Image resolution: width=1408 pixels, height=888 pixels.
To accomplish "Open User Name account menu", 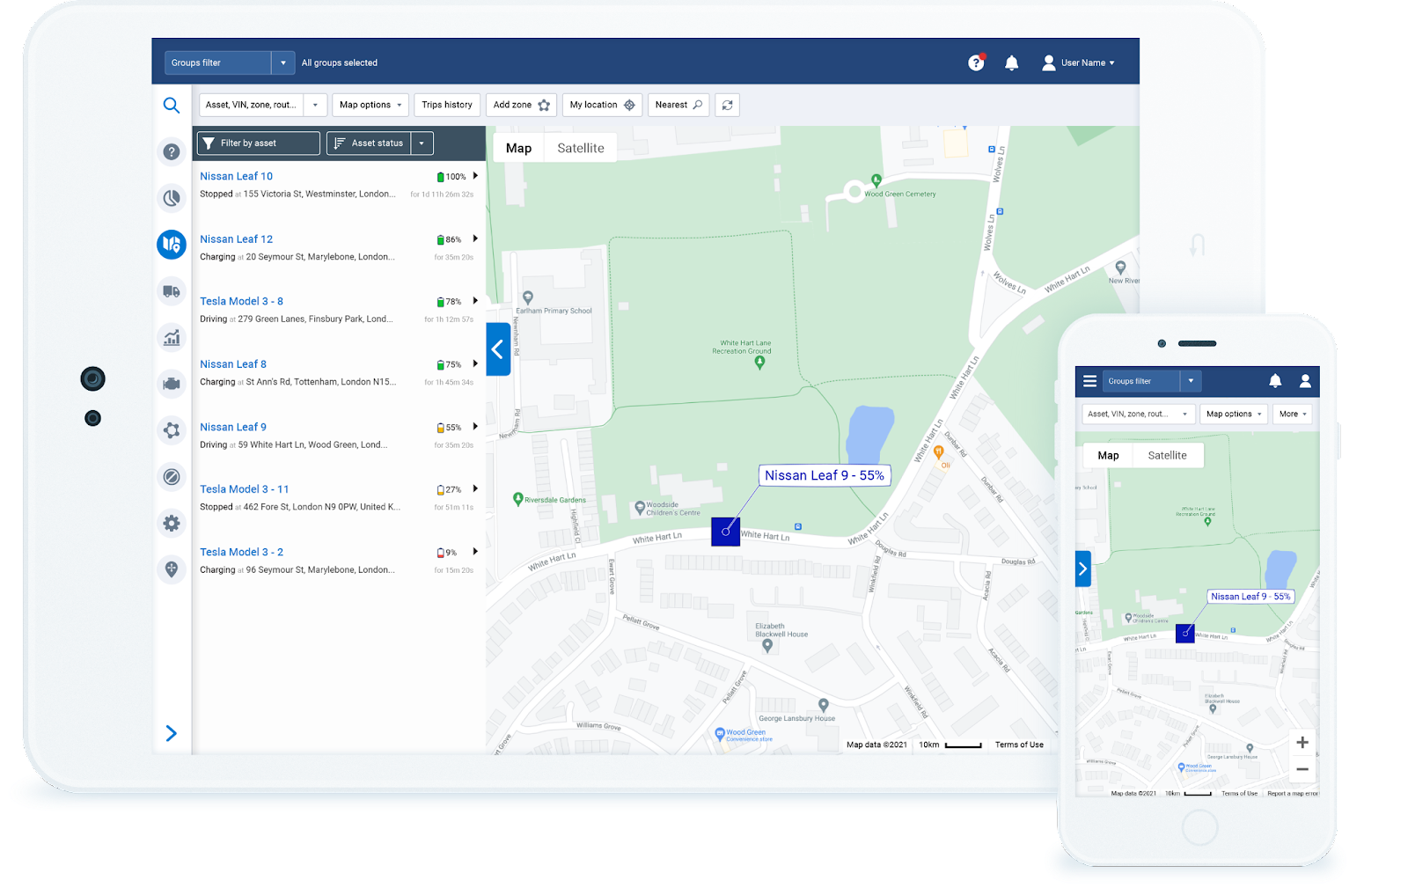I will [1079, 62].
